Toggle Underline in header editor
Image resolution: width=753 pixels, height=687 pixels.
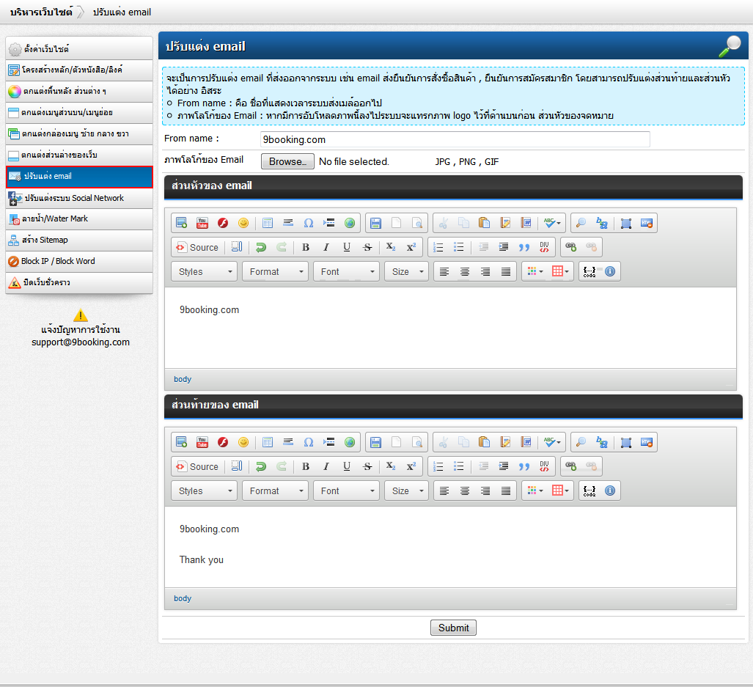pos(347,247)
